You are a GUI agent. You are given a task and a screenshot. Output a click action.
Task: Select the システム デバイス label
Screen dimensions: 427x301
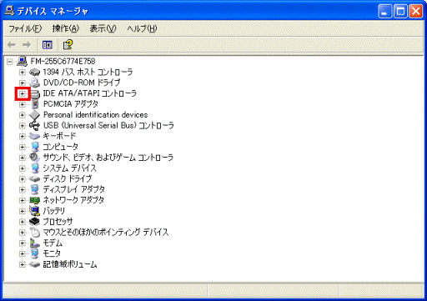point(69,168)
